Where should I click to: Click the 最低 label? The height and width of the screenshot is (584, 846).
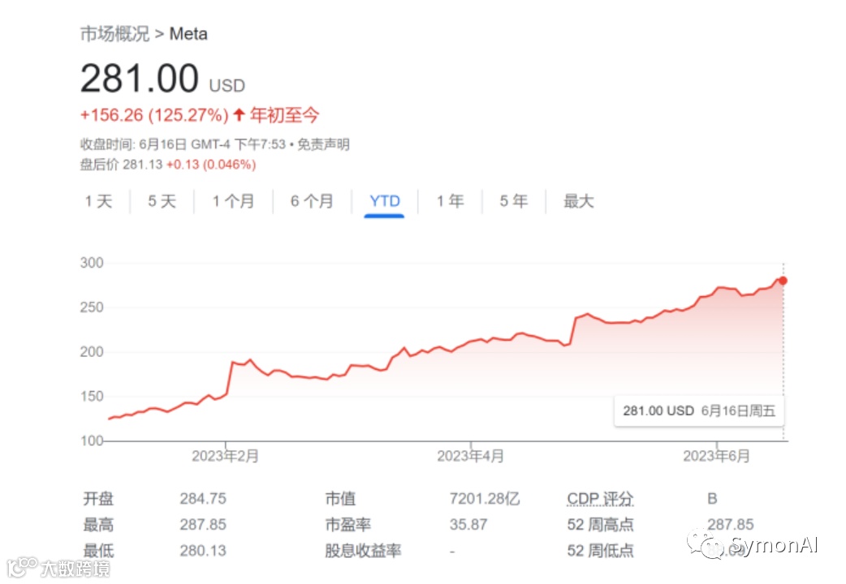[x=98, y=551]
